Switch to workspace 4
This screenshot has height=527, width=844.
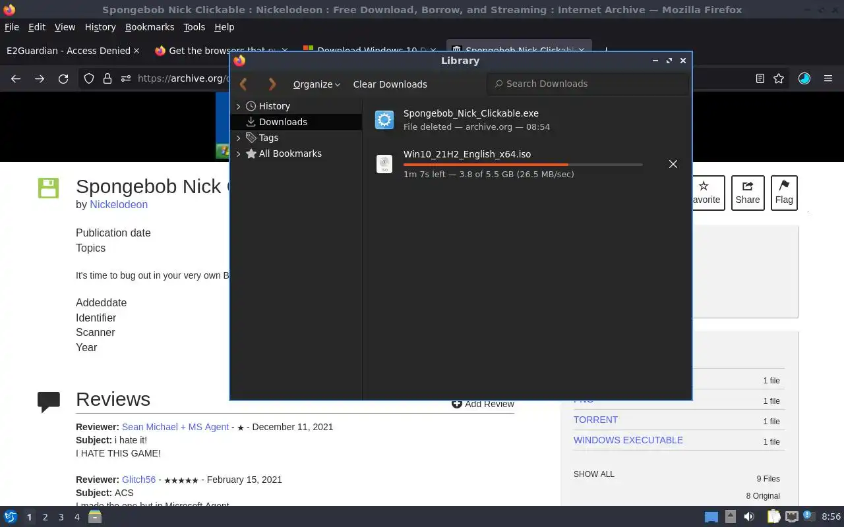[x=76, y=517]
